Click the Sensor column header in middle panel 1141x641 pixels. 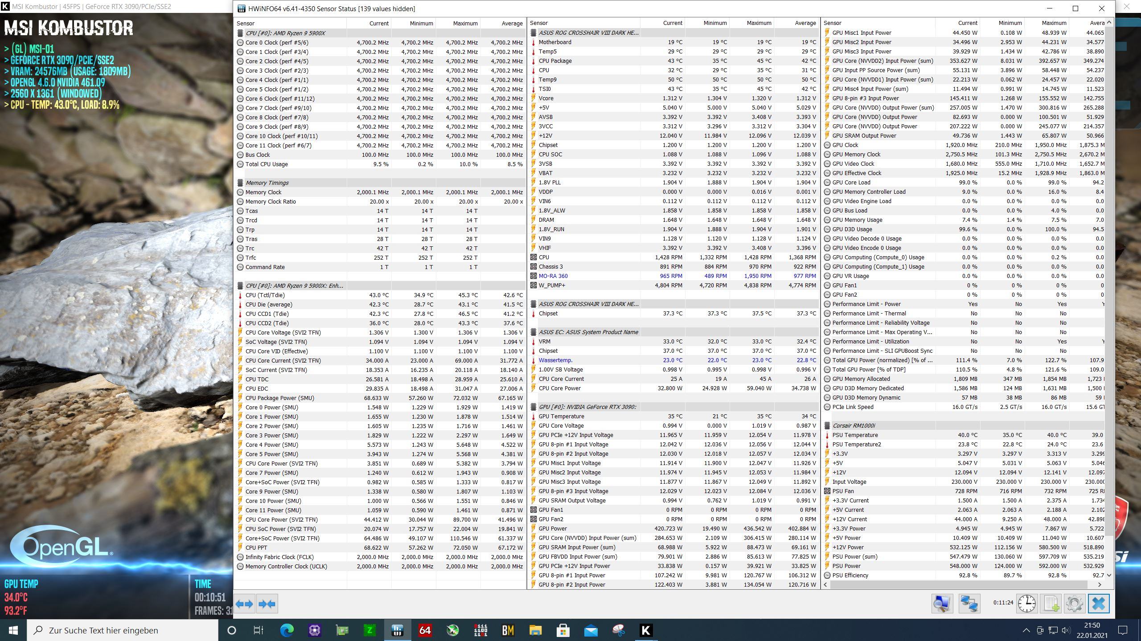539,23
